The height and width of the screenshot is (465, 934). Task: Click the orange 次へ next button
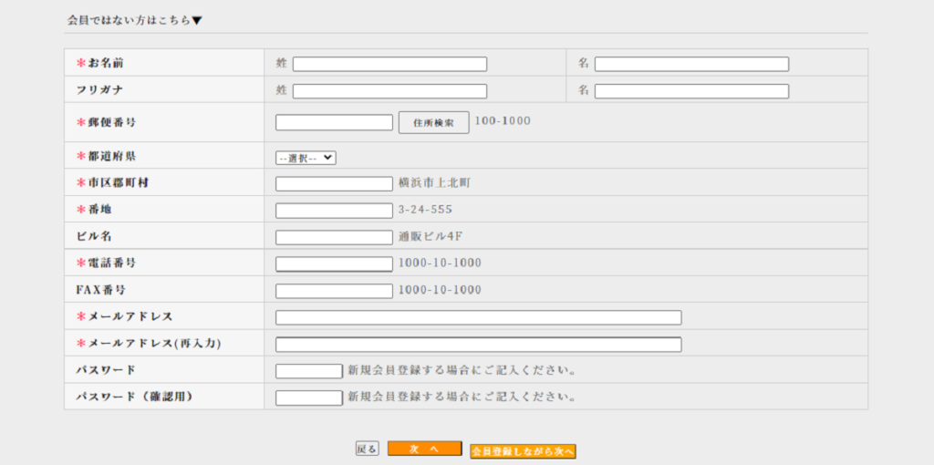click(x=425, y=449)
